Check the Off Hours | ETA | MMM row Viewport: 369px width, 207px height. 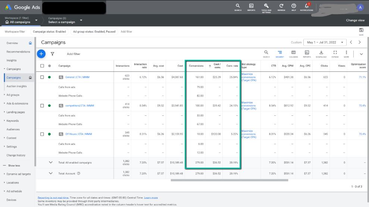click(42, 134)
